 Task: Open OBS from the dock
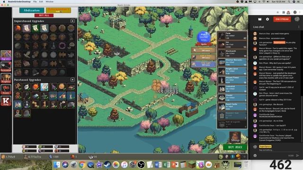(141, 165)
